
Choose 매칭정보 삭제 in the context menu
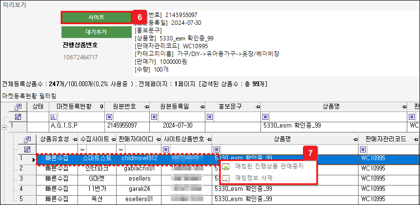tap(254, 178)
